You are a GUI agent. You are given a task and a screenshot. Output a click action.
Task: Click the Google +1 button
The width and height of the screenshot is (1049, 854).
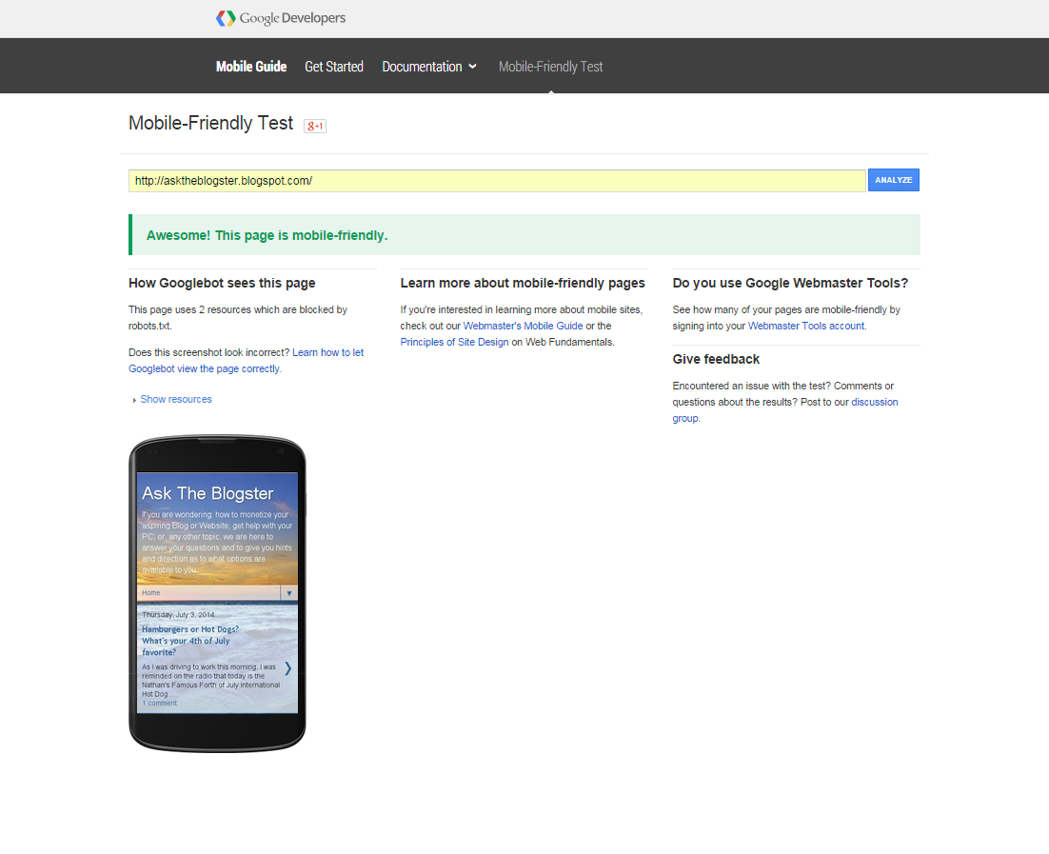(314, 126)
